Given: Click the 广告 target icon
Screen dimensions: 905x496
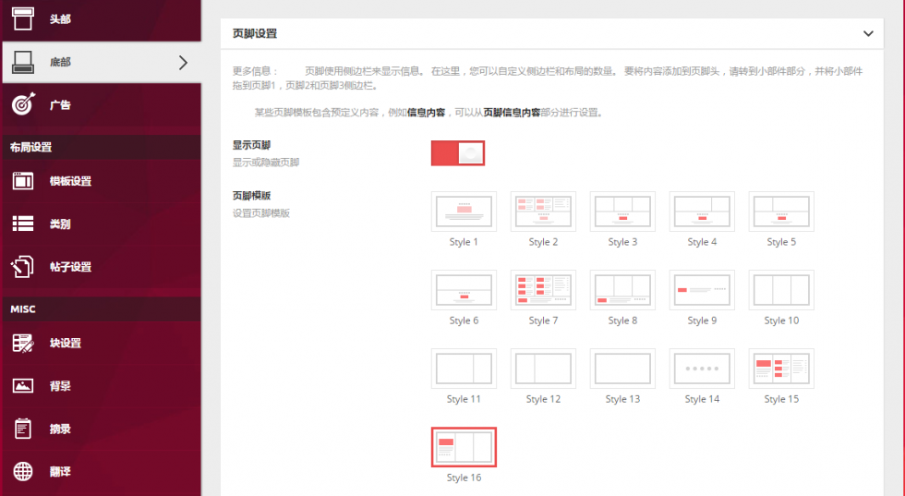Looking at the screenshot, I should (23, 104).
